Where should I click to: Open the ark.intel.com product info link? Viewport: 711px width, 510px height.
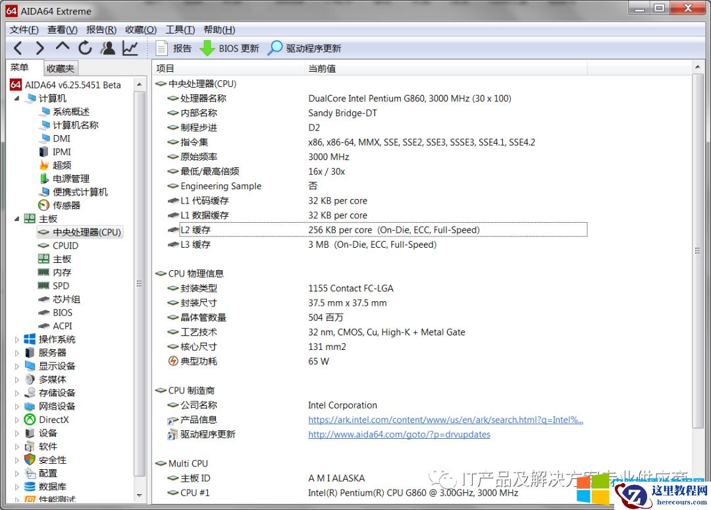click(x=445, y=420)
